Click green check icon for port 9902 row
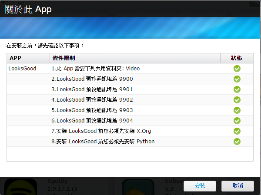 237,100
